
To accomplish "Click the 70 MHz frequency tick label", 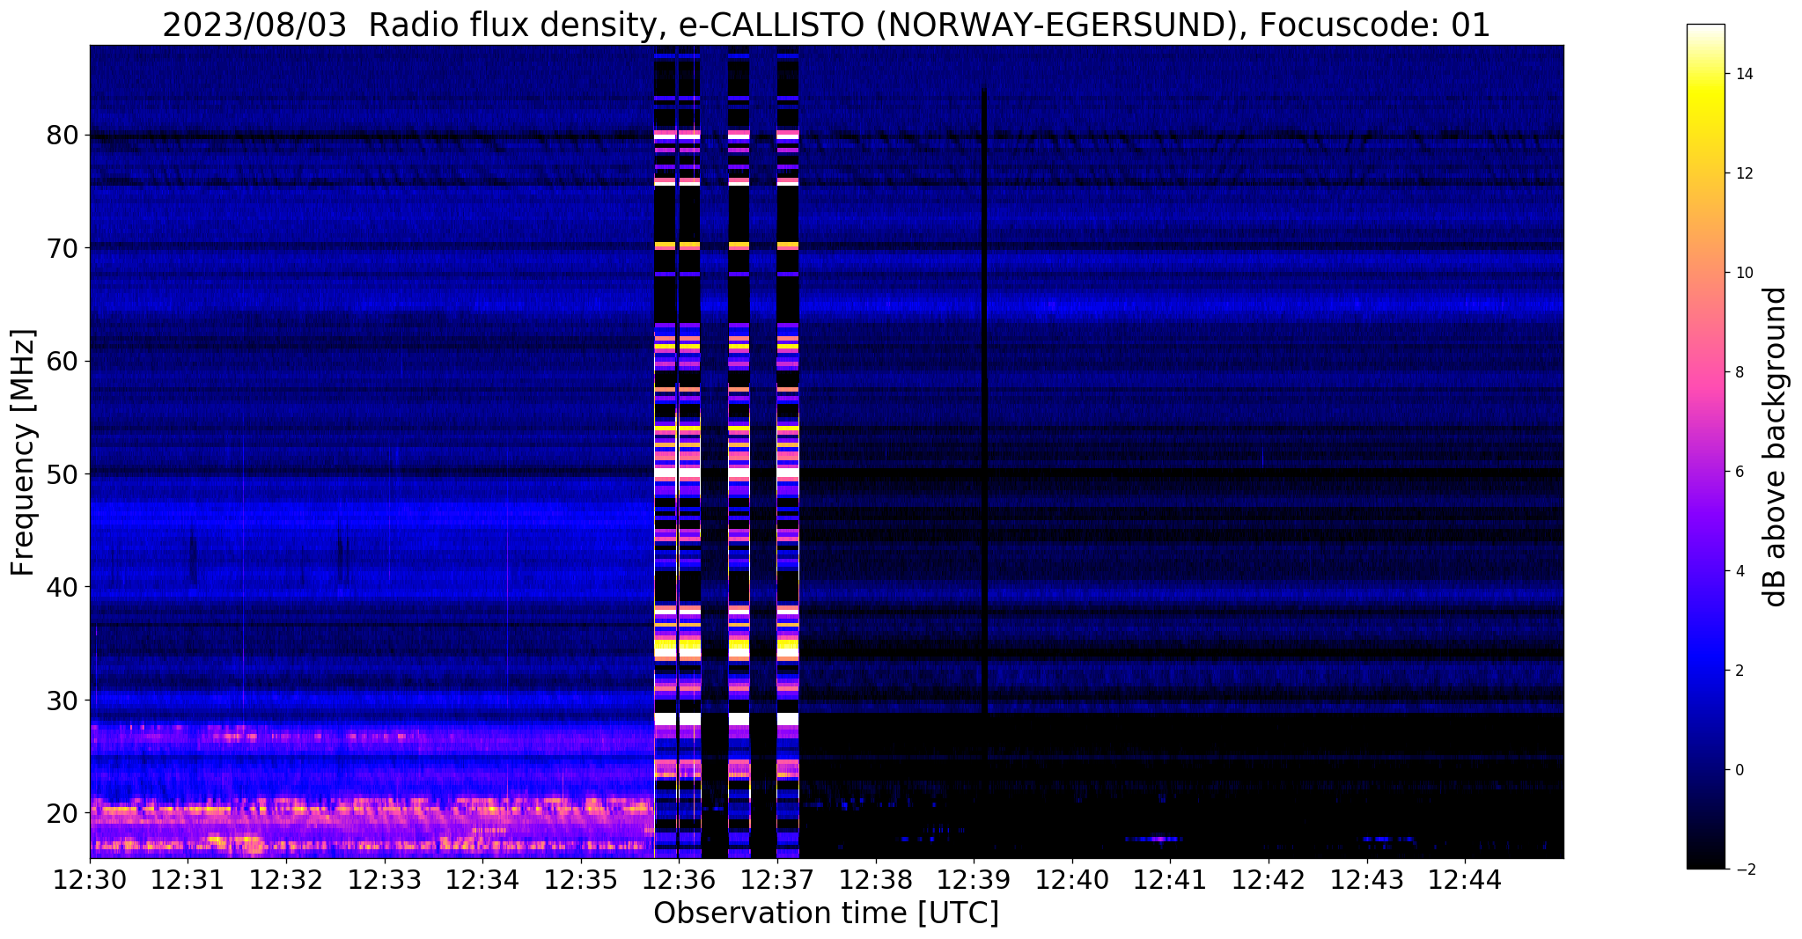I will coord(64,248).
